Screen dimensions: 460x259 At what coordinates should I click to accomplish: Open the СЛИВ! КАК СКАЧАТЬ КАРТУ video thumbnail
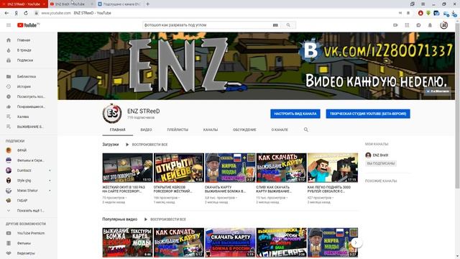tap(281, 168)
